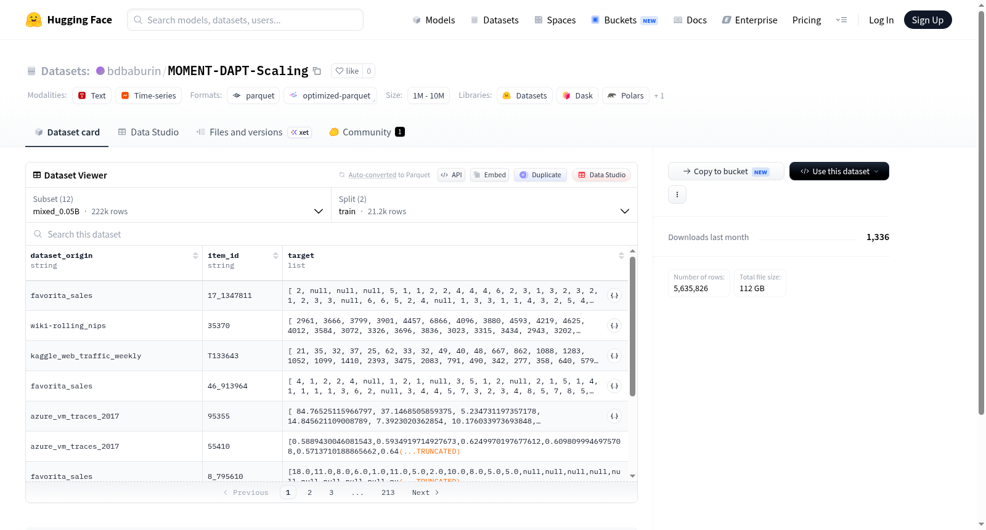986x530 pixels.
Task: Expand the Use this dataset menu
Action: coord(839,171)
